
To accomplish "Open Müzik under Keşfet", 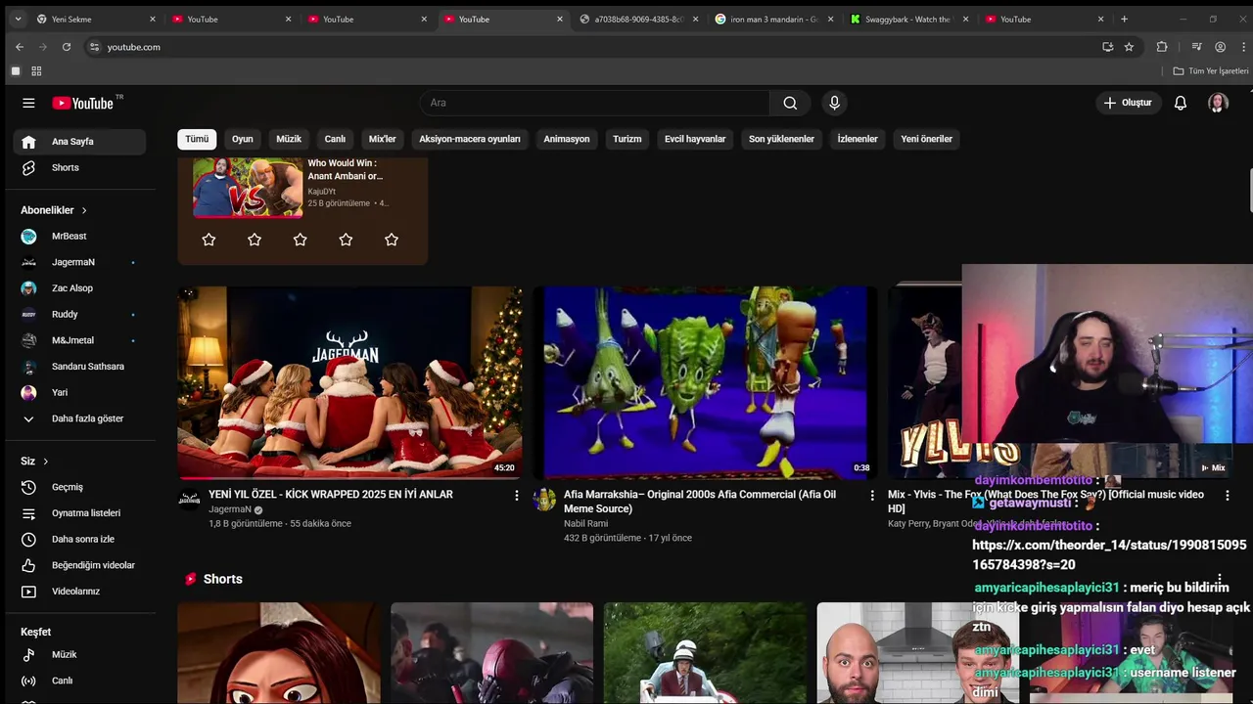I will tap(79, 654).
